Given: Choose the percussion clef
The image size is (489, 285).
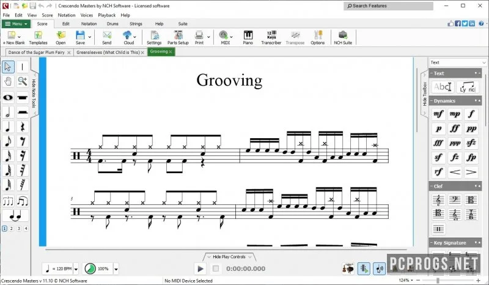Looking at the screenshot, I should point(438,229).
